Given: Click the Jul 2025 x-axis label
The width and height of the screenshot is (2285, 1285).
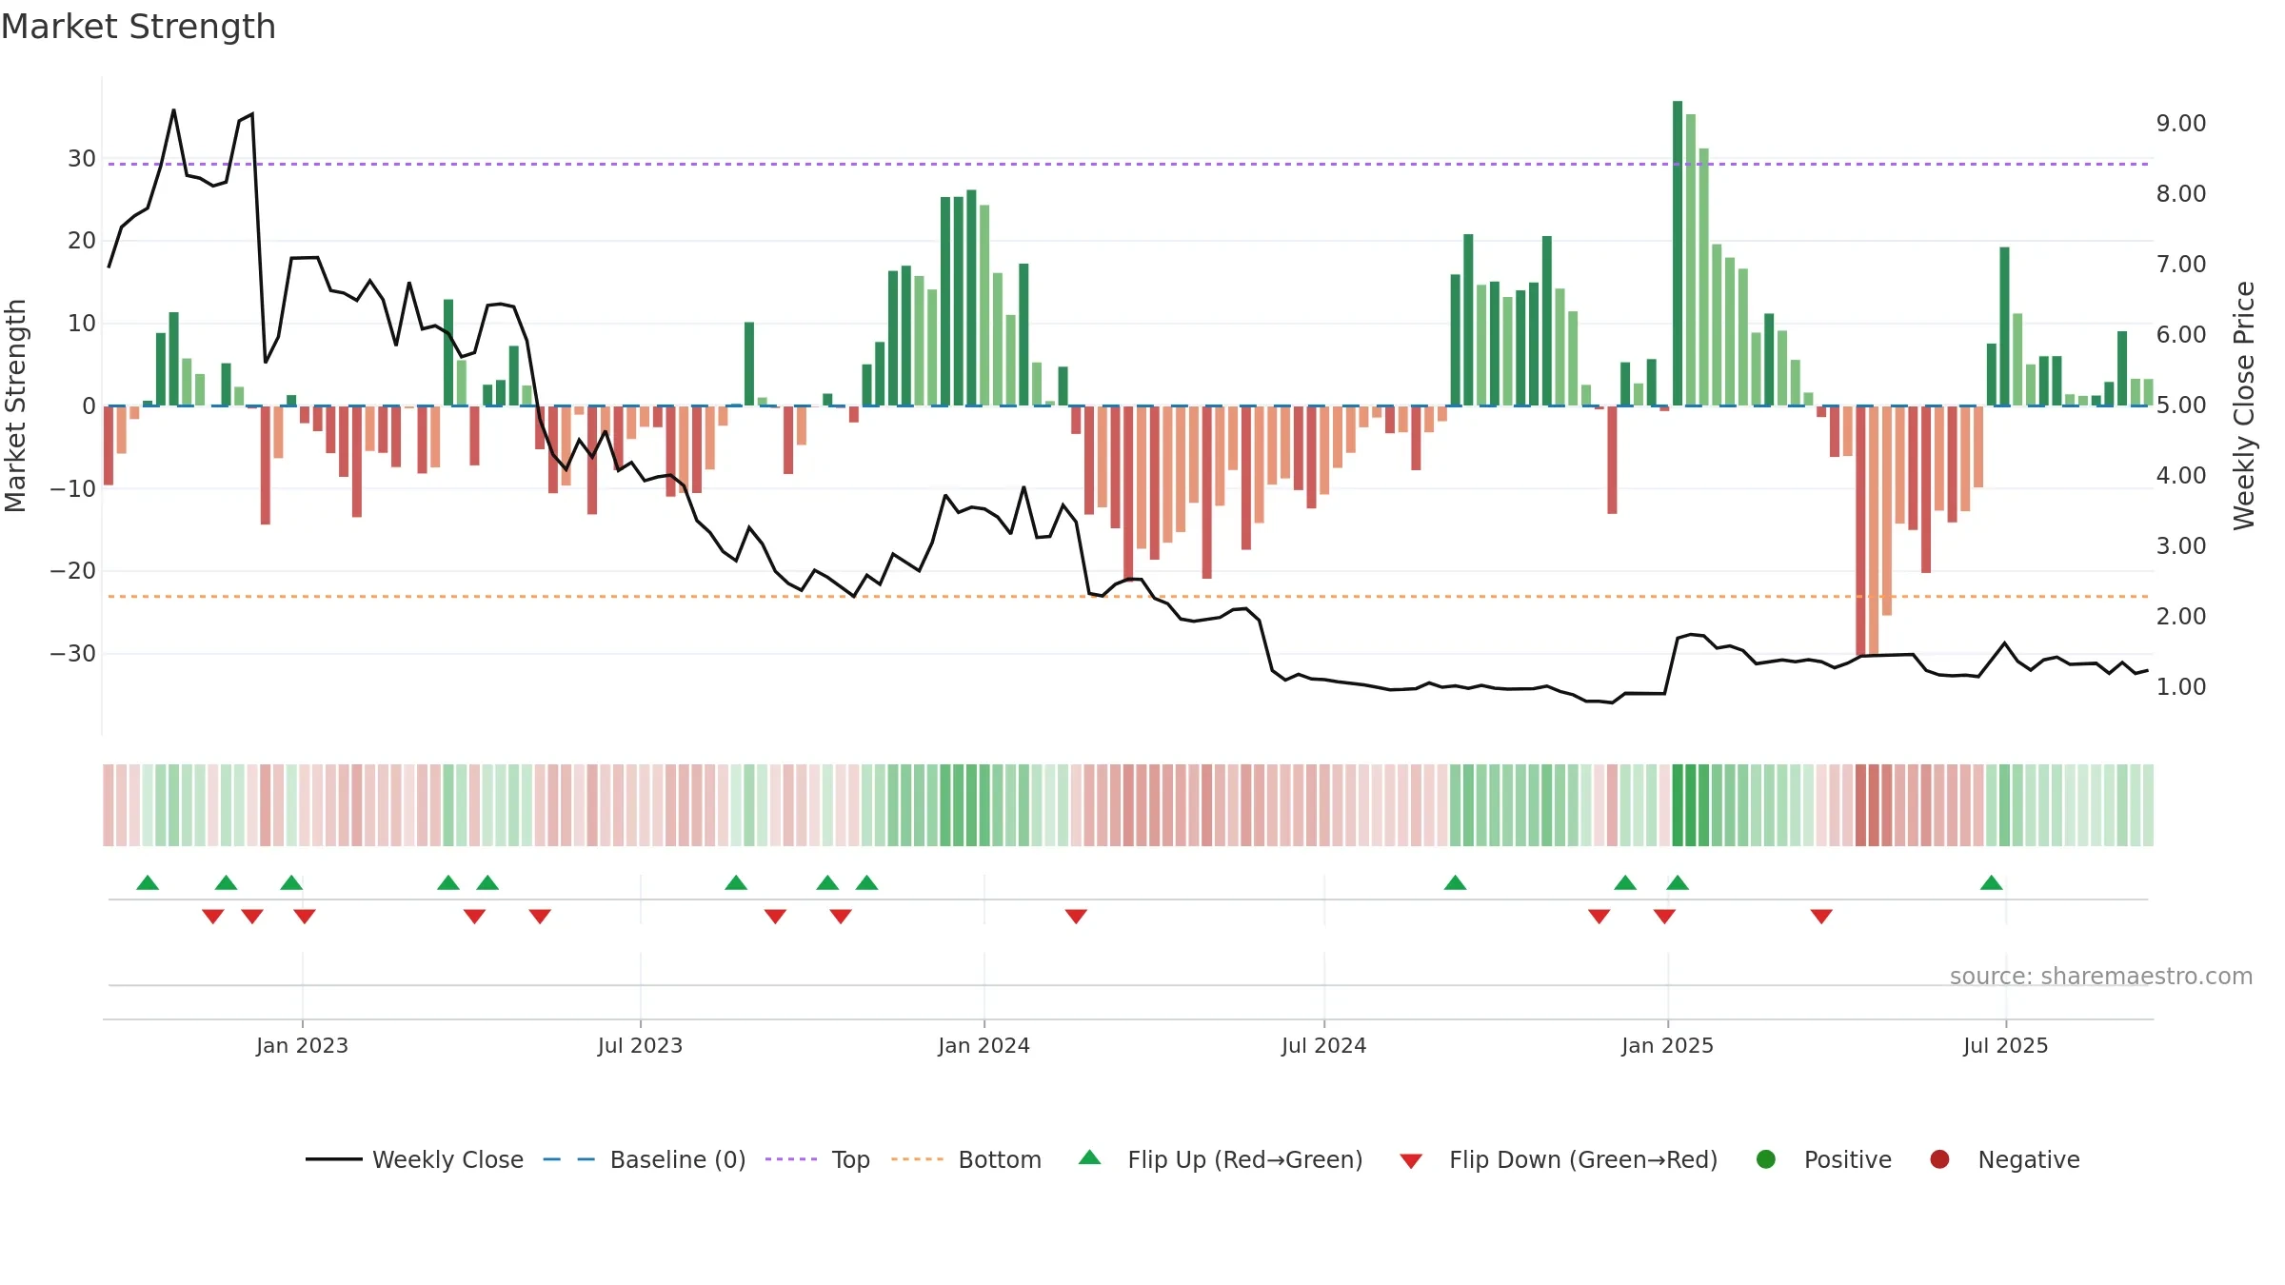Looking at the screenshot, I should click(x=2005, y=1046).
